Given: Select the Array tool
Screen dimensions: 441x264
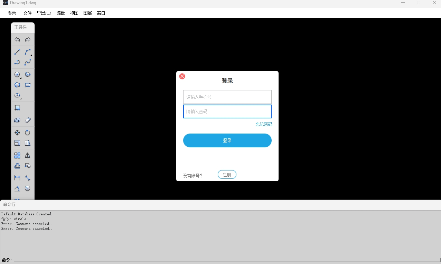Looking at the screenshot, I should tap(17, 155).
